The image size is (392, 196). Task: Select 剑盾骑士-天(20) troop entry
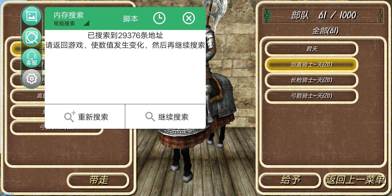(312, 65)
